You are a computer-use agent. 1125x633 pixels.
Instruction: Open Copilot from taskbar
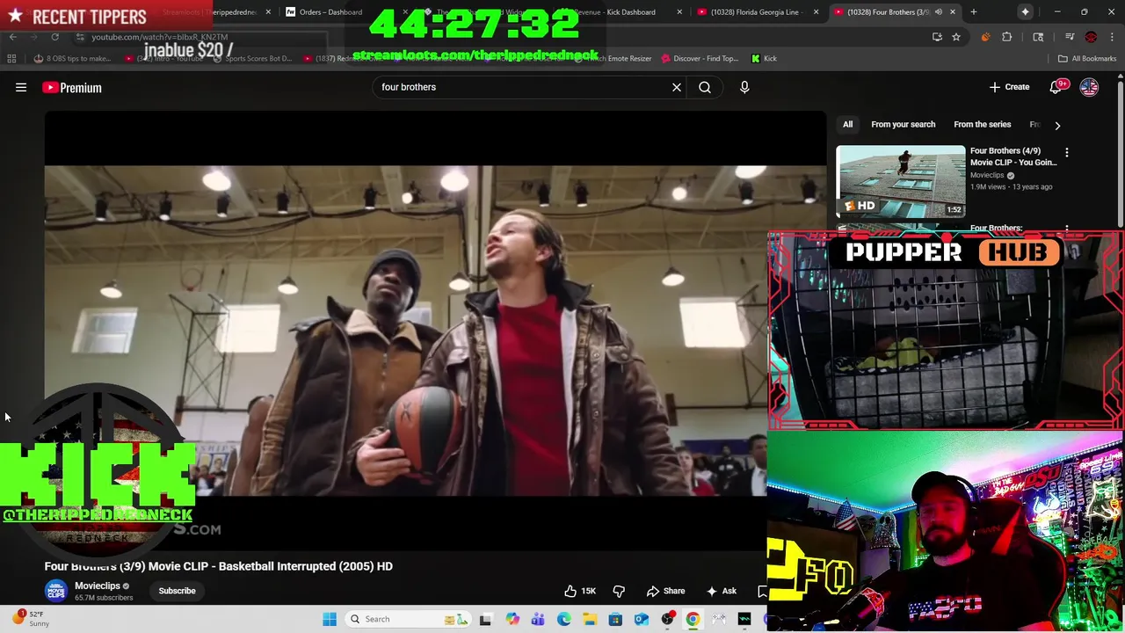[512, 619]
